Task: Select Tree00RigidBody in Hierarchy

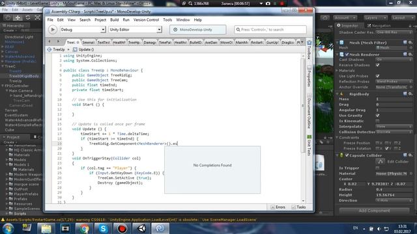Action: [24, 76]
